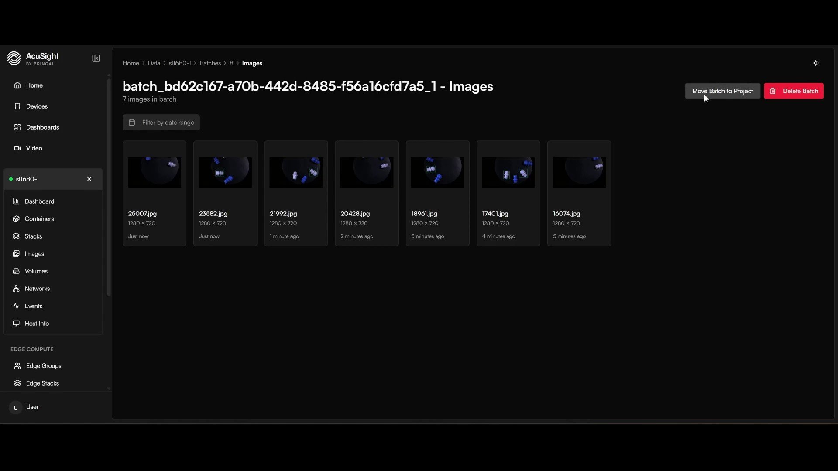Image resolution: width=838 pixels, height=471 pixels.
Task: Select Networks under sl1680-1
Action: tap(53, 289)
